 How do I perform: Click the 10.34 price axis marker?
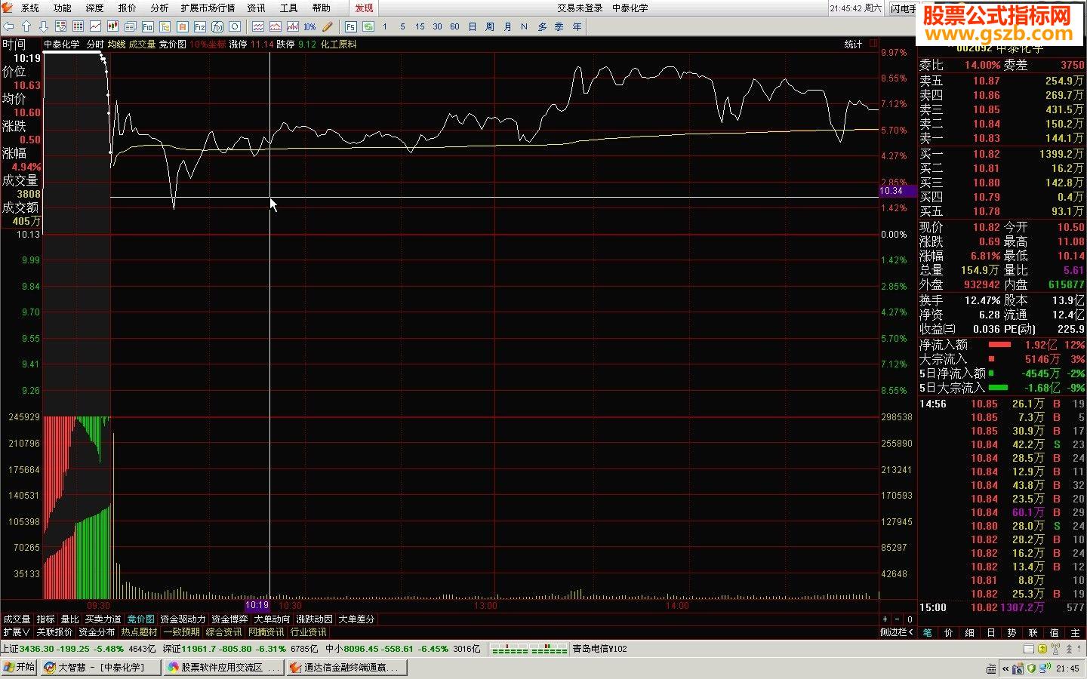898,192
